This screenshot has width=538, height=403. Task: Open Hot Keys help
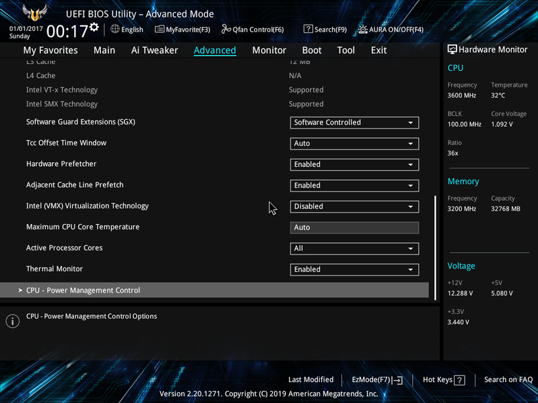coord(444,379)
